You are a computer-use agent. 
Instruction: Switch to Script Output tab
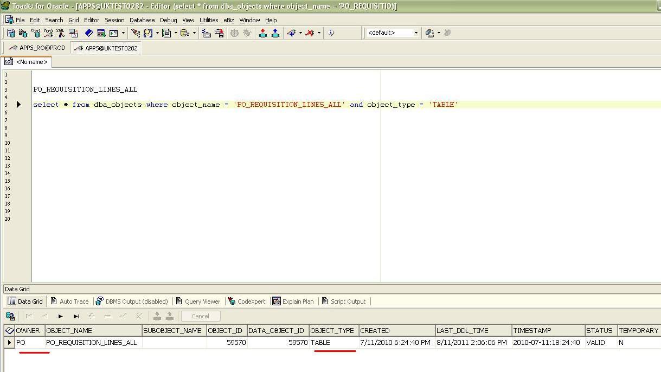pos(343,302)
